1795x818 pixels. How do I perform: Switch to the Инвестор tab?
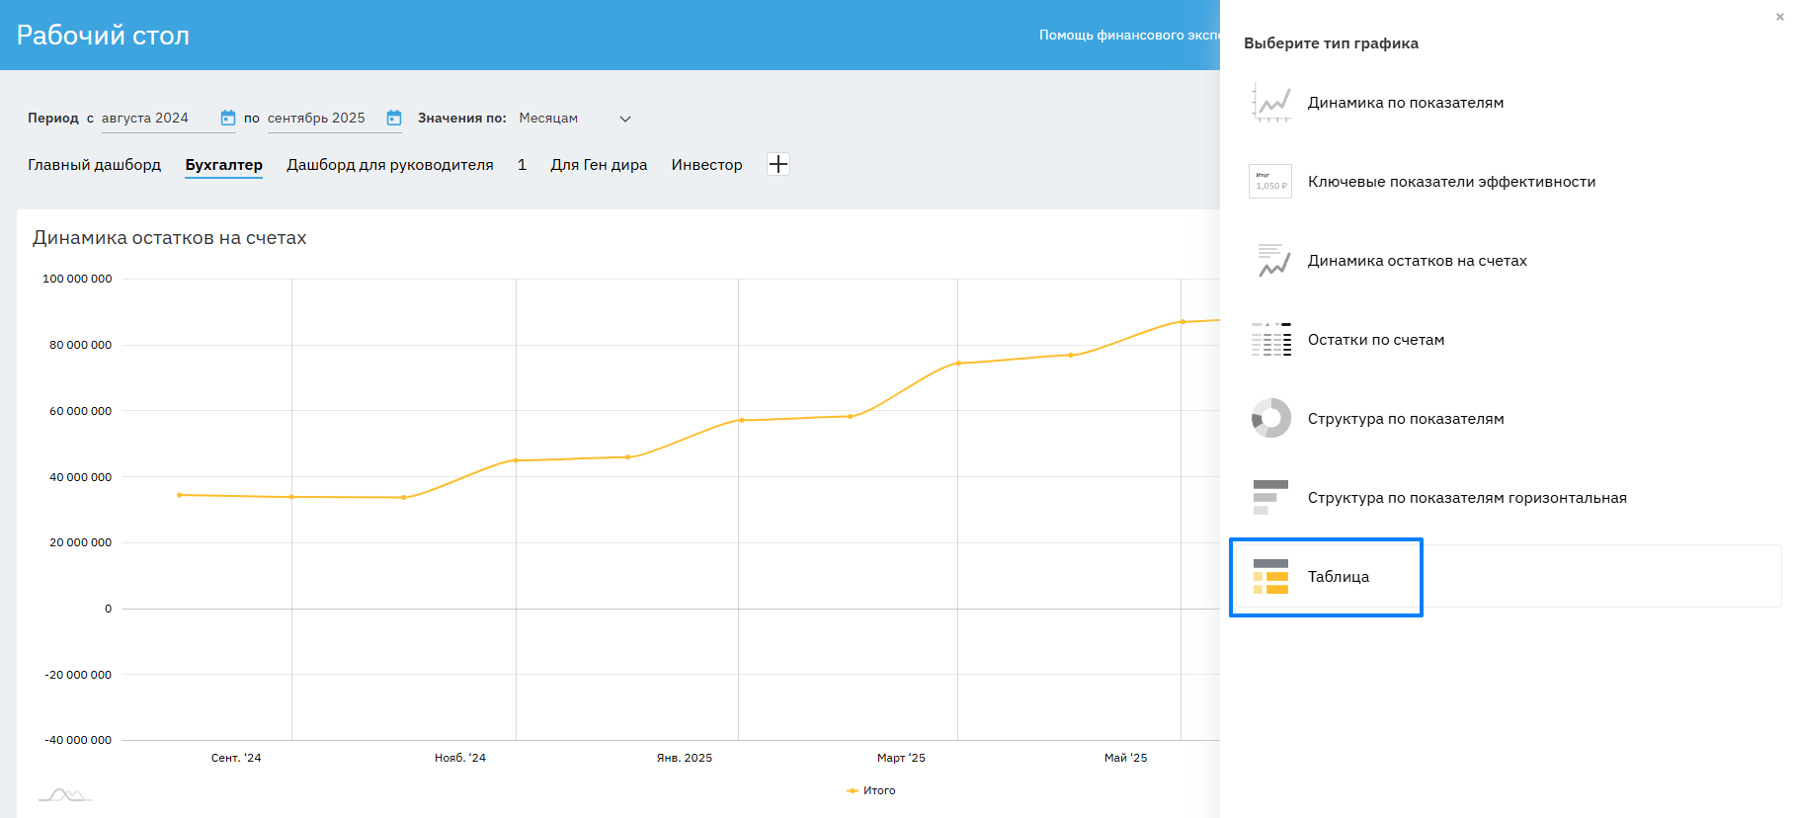706,165
